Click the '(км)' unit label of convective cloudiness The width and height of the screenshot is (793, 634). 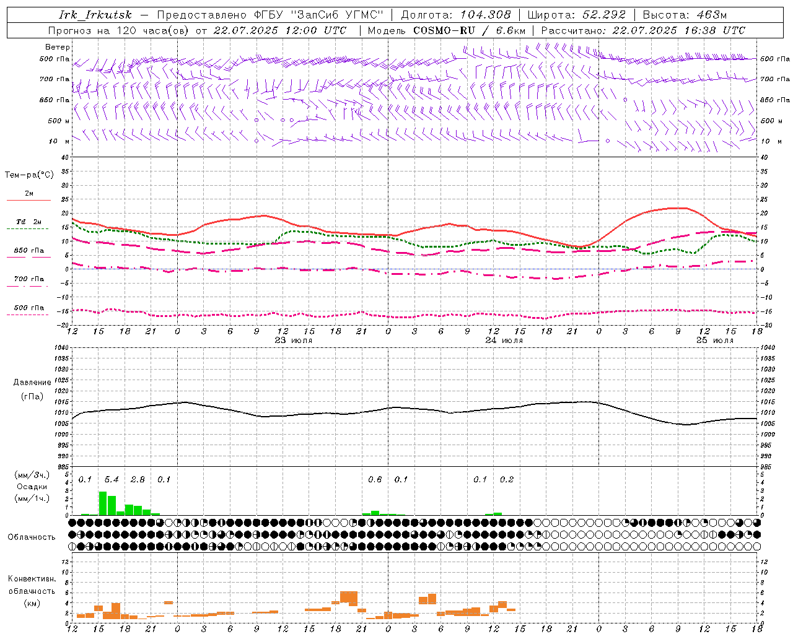[32, 603]
